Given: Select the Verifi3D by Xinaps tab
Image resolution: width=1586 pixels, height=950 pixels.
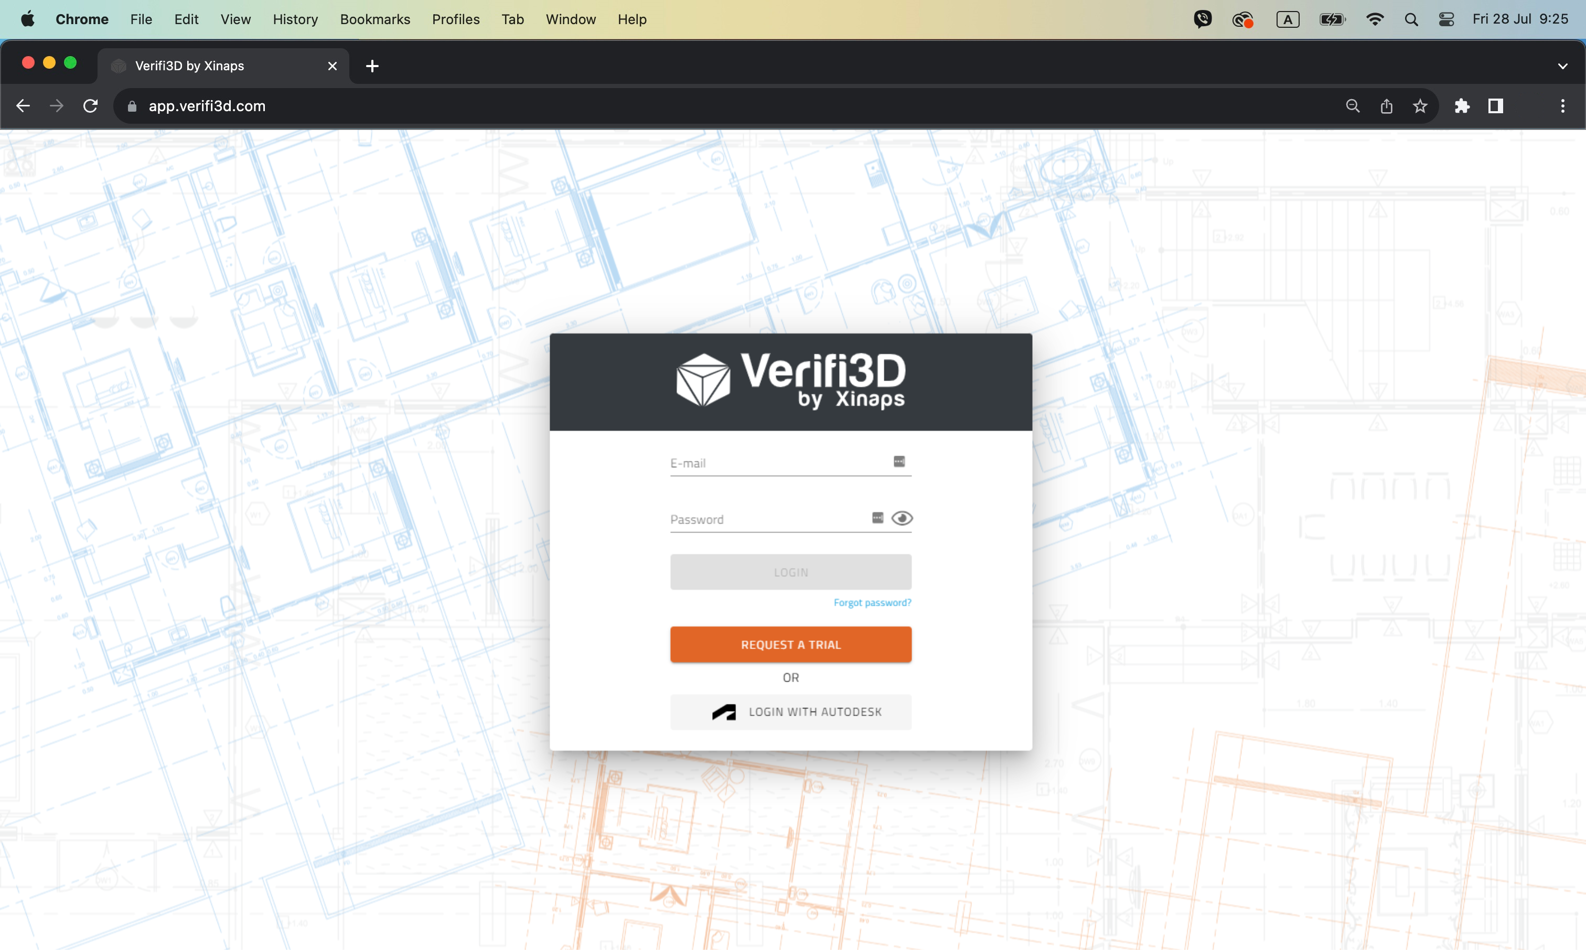Looking at the screenshot, I should tap(223, 66).
